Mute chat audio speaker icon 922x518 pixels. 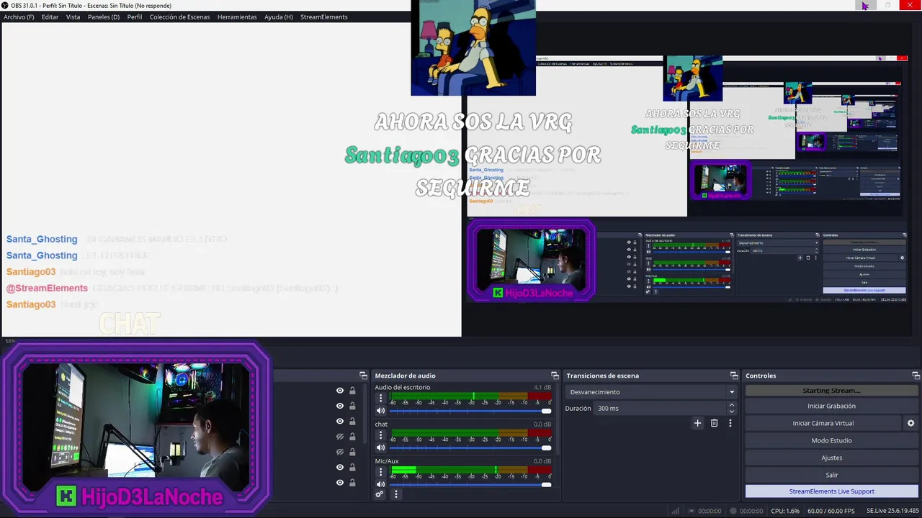381,447
